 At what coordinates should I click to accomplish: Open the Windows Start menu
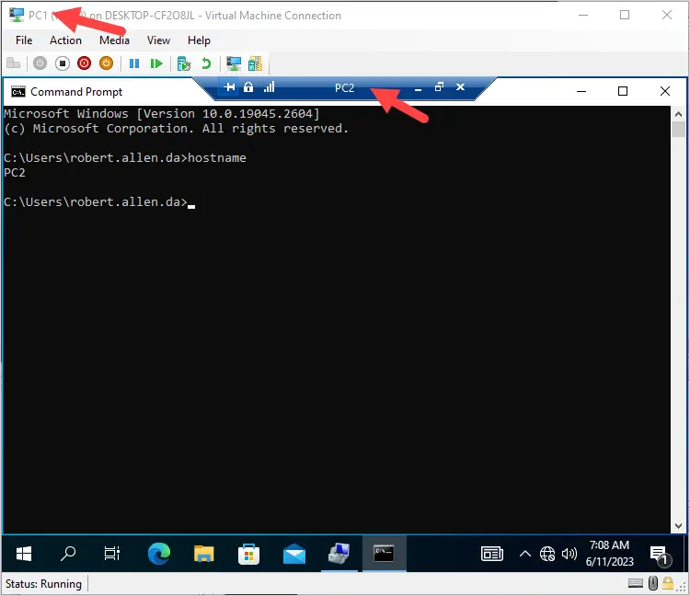[x=24, y=554]
